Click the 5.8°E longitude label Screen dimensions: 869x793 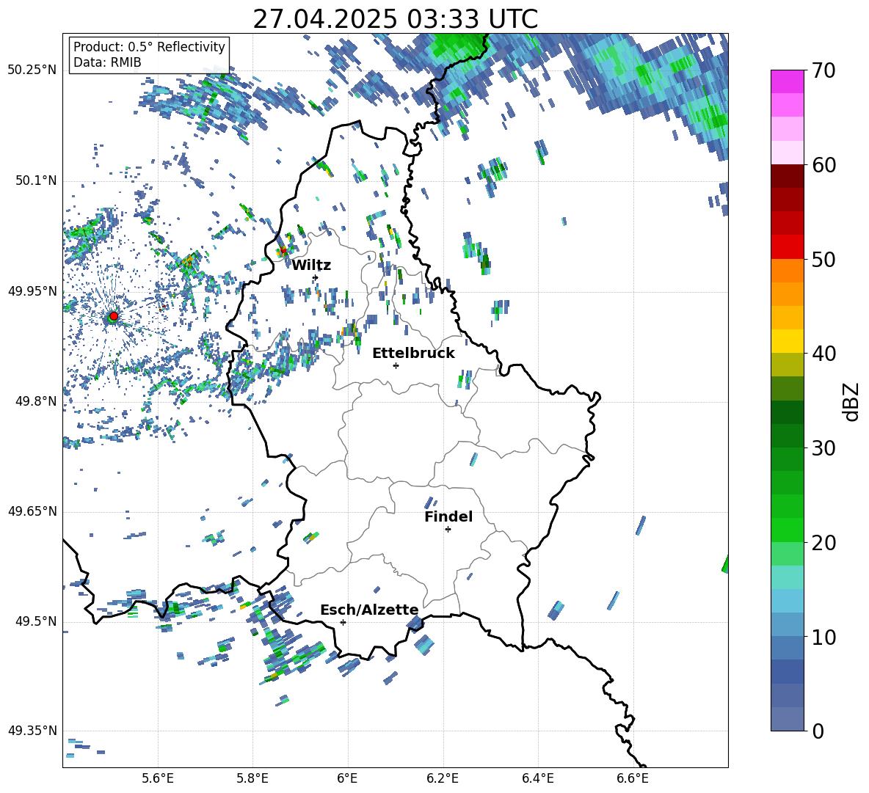252,778
